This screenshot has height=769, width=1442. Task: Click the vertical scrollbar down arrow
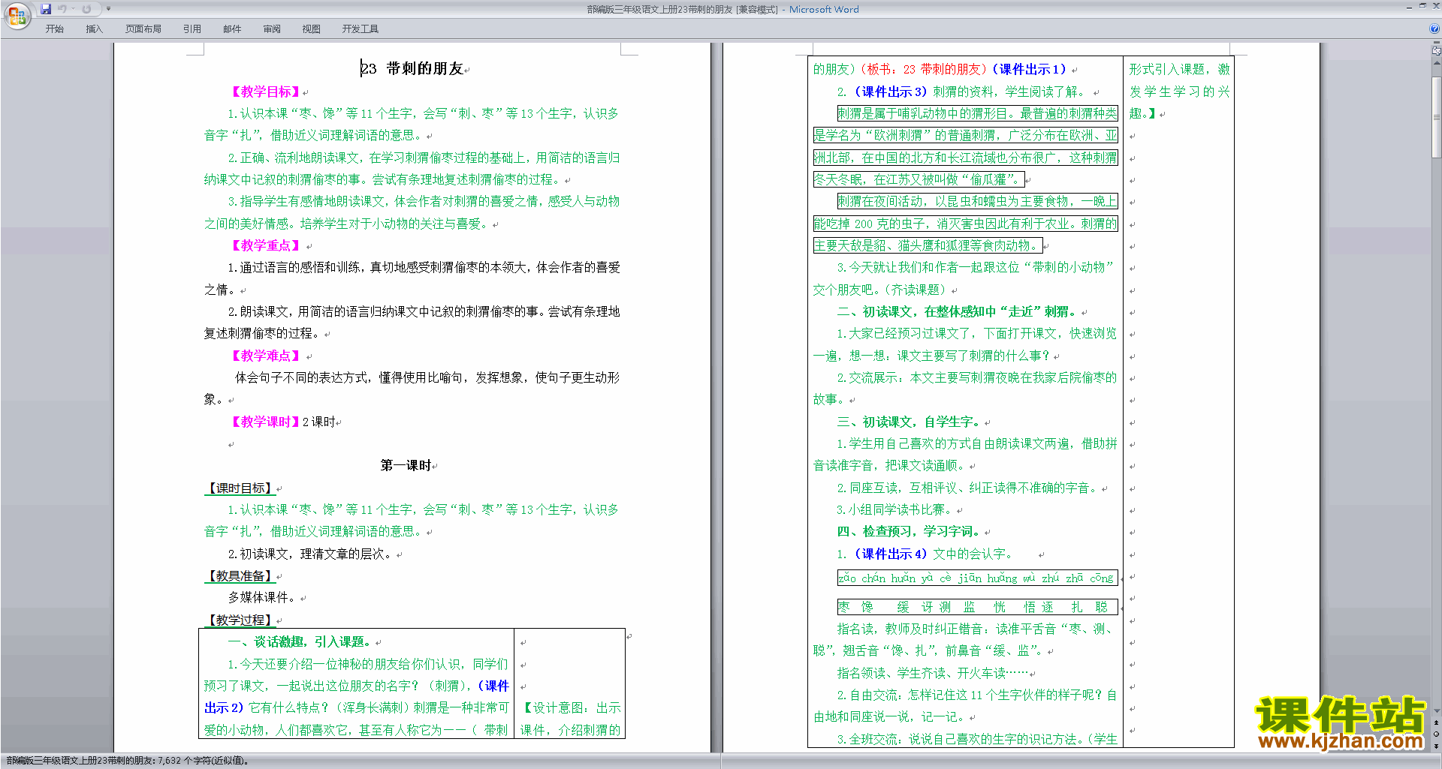coord(1436,711)
